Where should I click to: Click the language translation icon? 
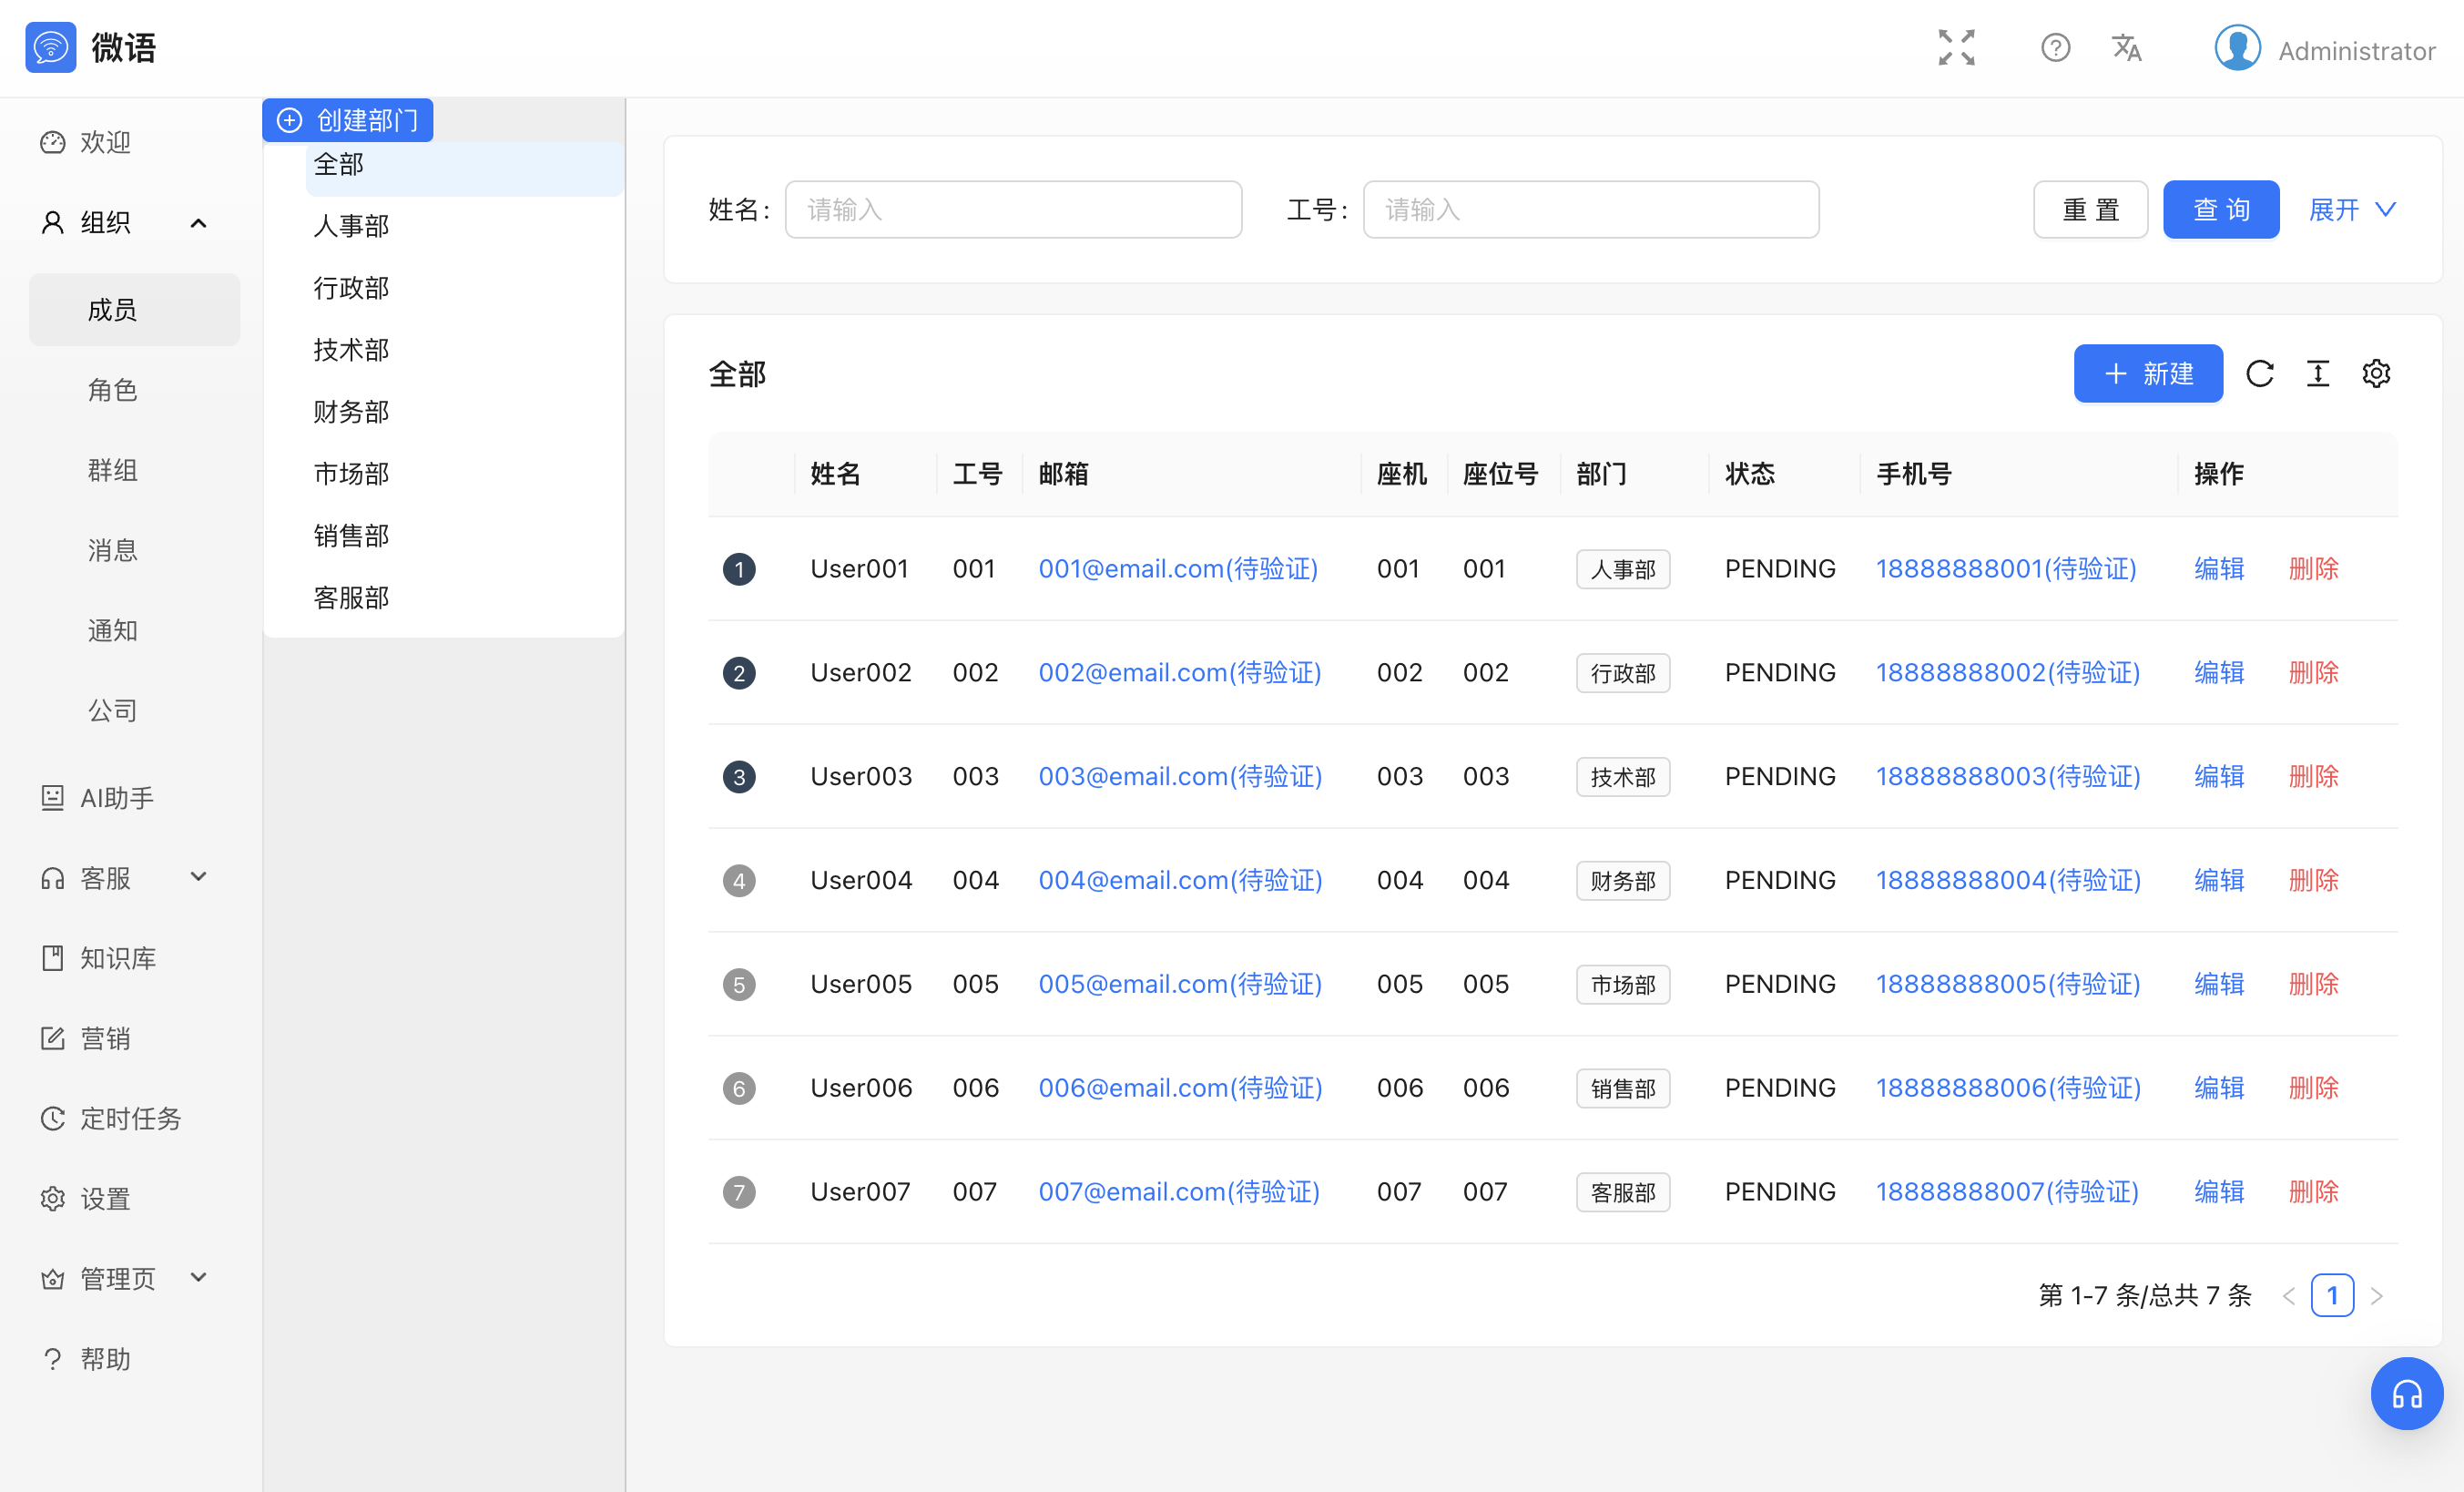pos(2126,47)
